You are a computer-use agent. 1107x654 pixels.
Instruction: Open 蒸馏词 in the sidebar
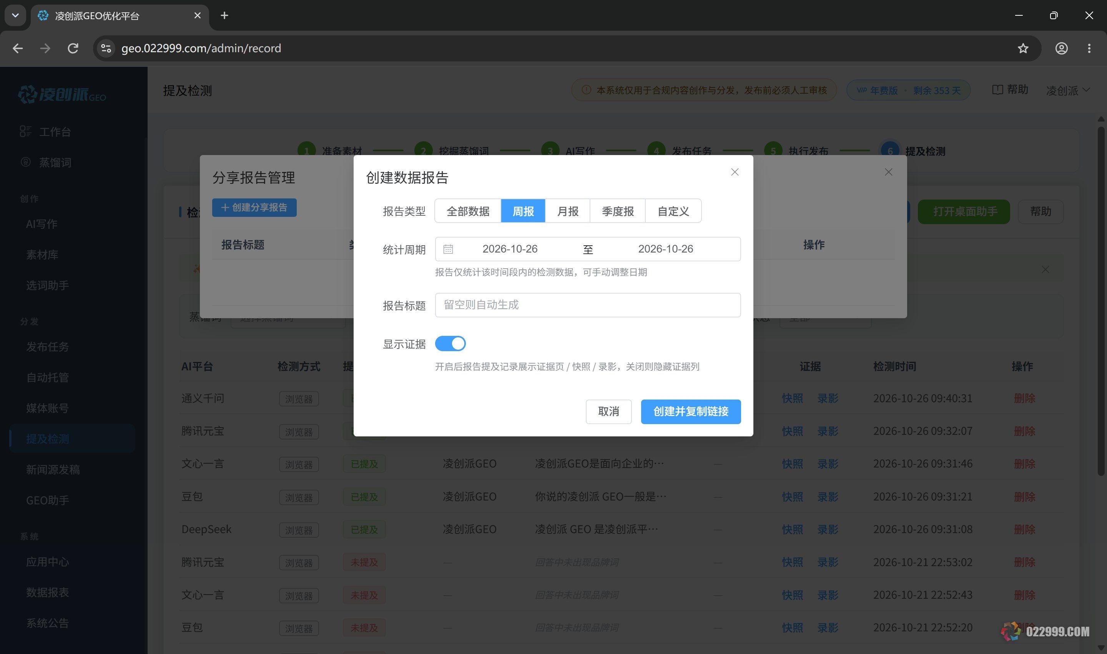(x=55, y=162)
